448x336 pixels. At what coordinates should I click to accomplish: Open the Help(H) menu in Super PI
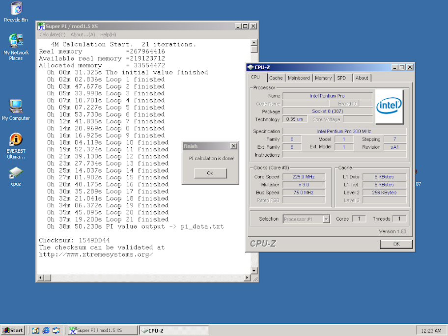coord(108,34)
